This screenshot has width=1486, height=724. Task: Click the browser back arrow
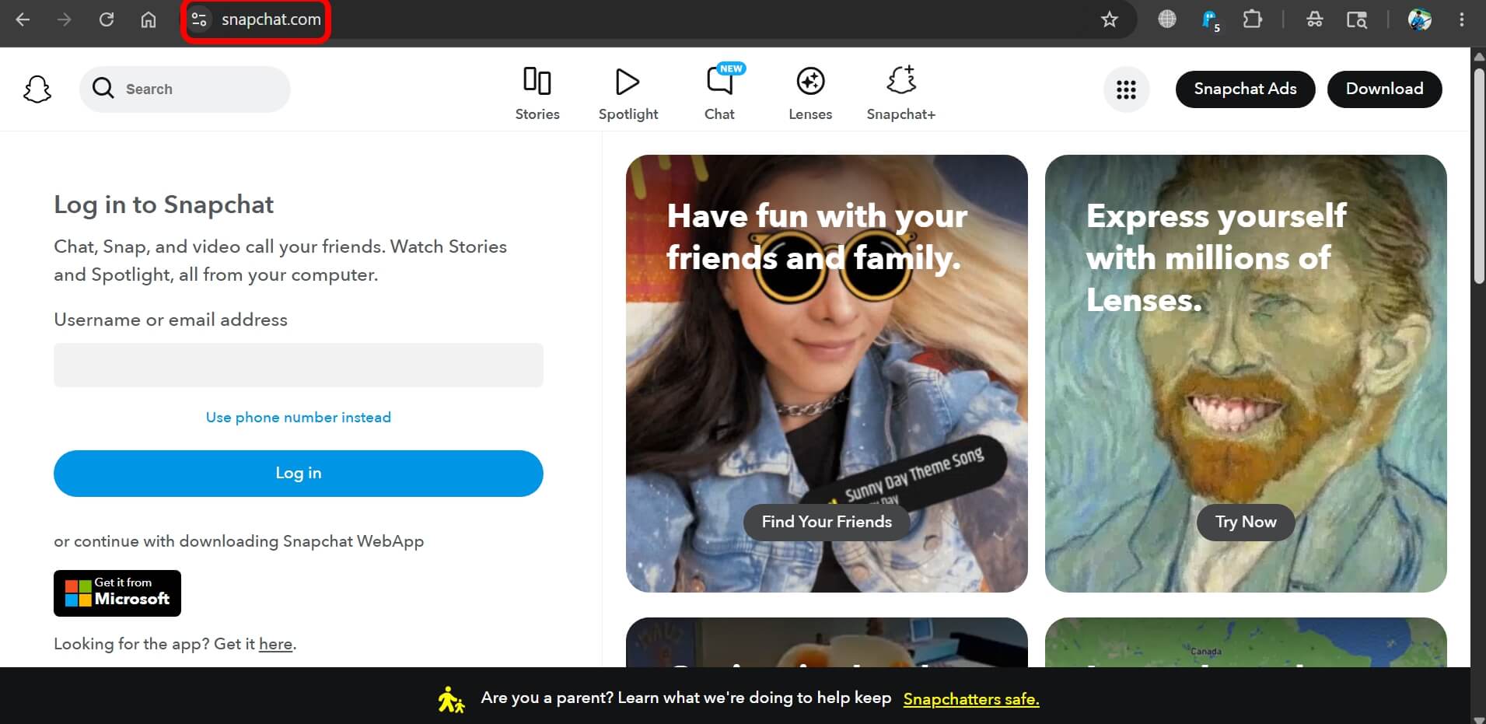[x=23, y=19]
